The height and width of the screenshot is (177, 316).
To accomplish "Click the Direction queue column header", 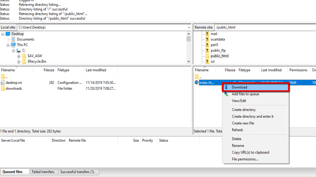I will [59, 140].
